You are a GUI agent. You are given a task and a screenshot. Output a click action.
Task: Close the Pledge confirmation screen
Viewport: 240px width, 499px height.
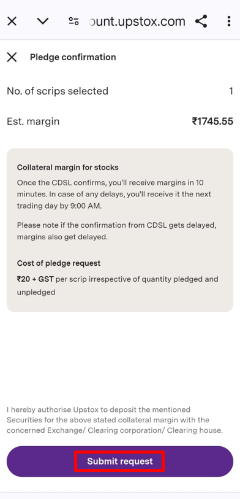tap(12, 57)
